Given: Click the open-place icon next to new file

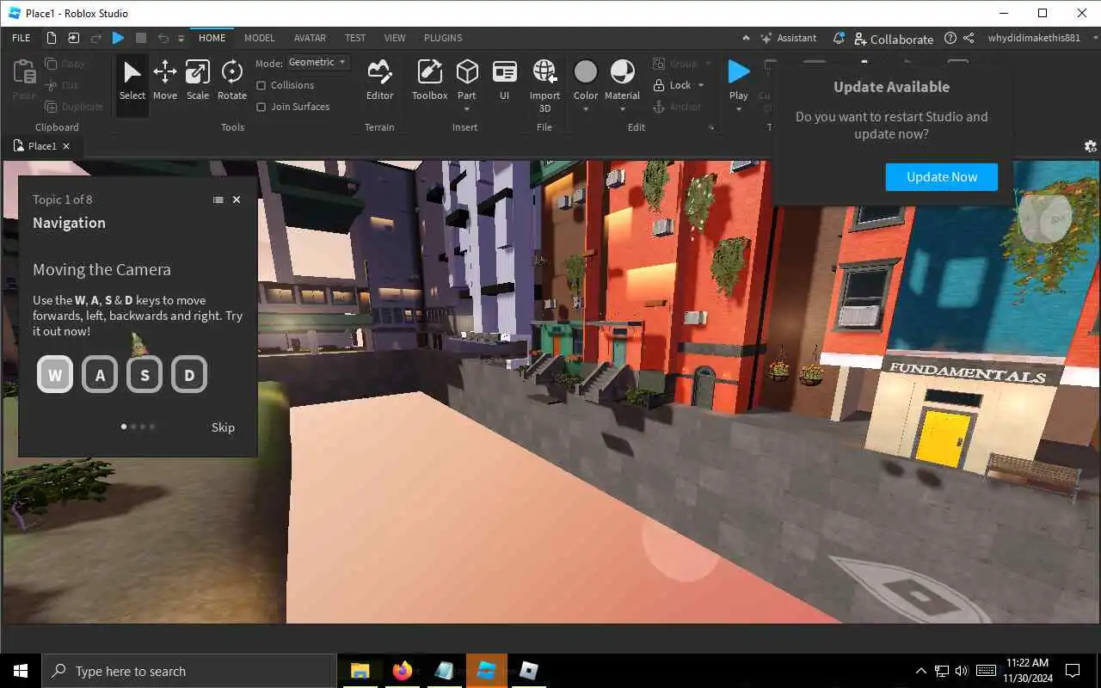Looking at the screenshot, I should tap(74, 38).
